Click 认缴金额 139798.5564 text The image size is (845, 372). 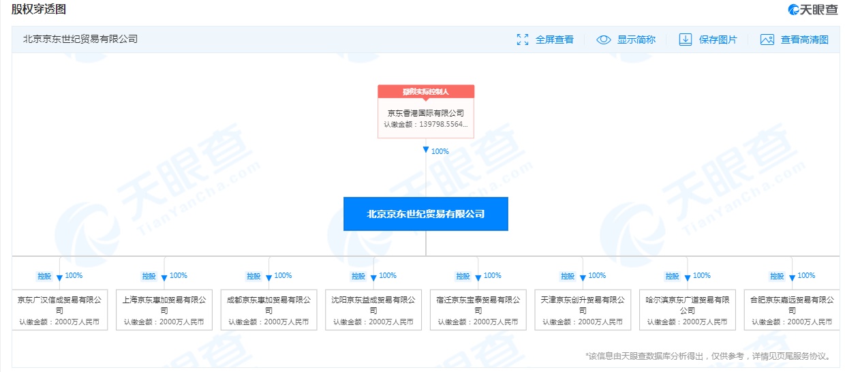426,125
